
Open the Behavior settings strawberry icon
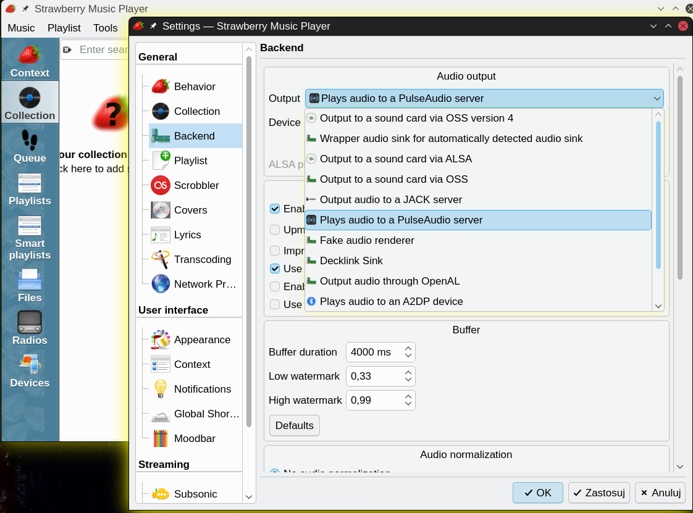pyautogui.click(x=161, y=86)
